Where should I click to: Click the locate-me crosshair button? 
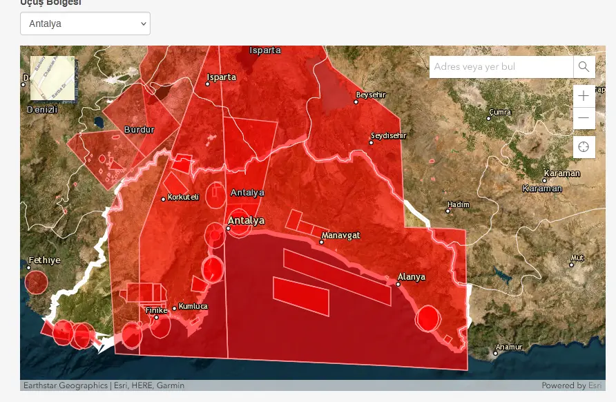[584, 147]
